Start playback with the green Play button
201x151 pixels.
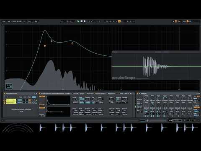pyautogui.click(x=78, y=21)
